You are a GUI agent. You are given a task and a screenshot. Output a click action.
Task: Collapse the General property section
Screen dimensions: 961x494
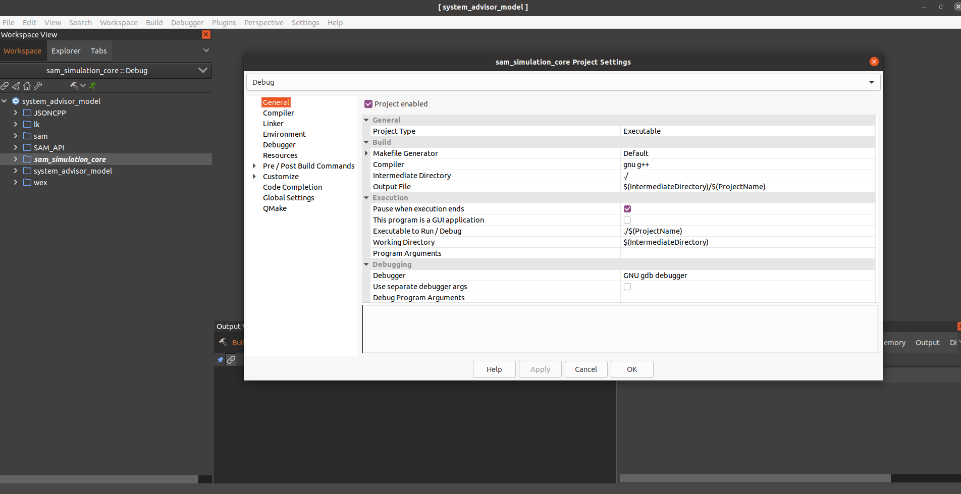pos(366,120)
